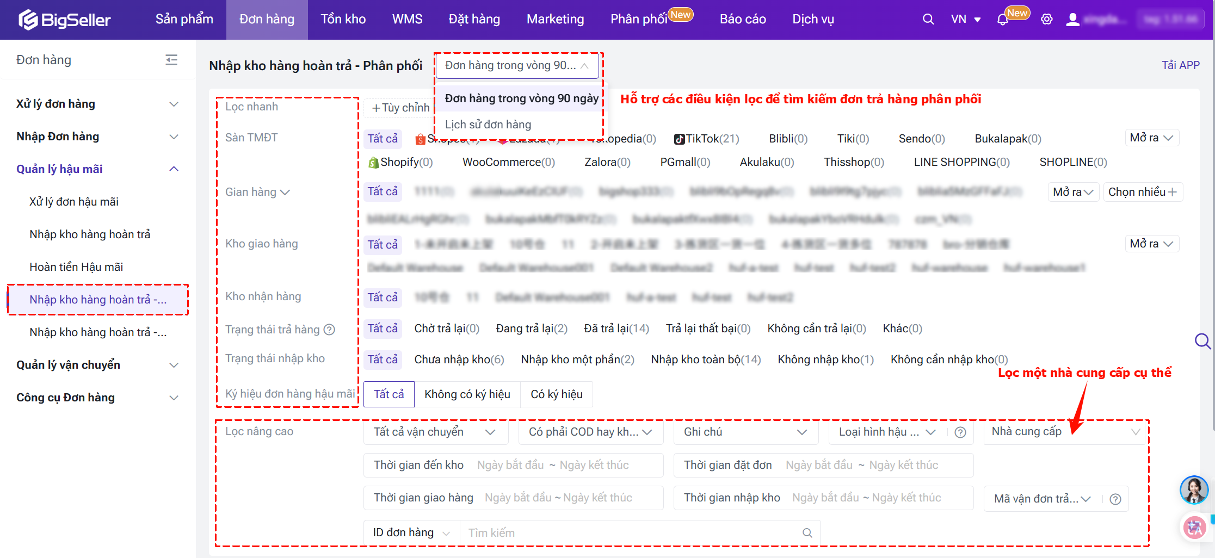The image size is (1215, 558).
Task: Select the Không có ký hiệu option
Action: [x=467, y=394]
